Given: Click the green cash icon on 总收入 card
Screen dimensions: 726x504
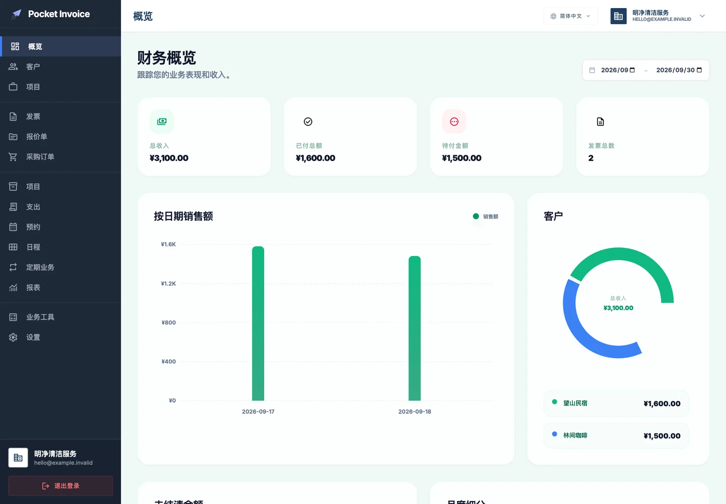Looking at the screenshot, I should coord(162,121).
